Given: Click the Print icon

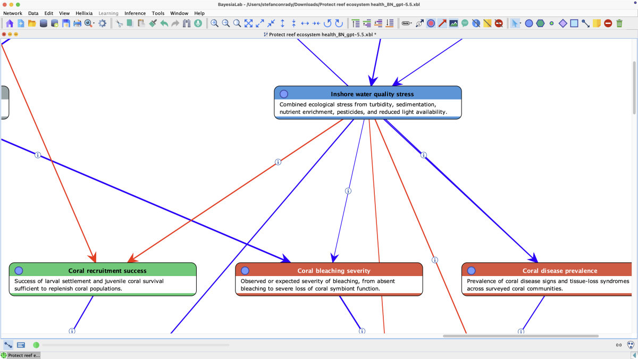Looking at the screenshot, I should pos(77,23).
